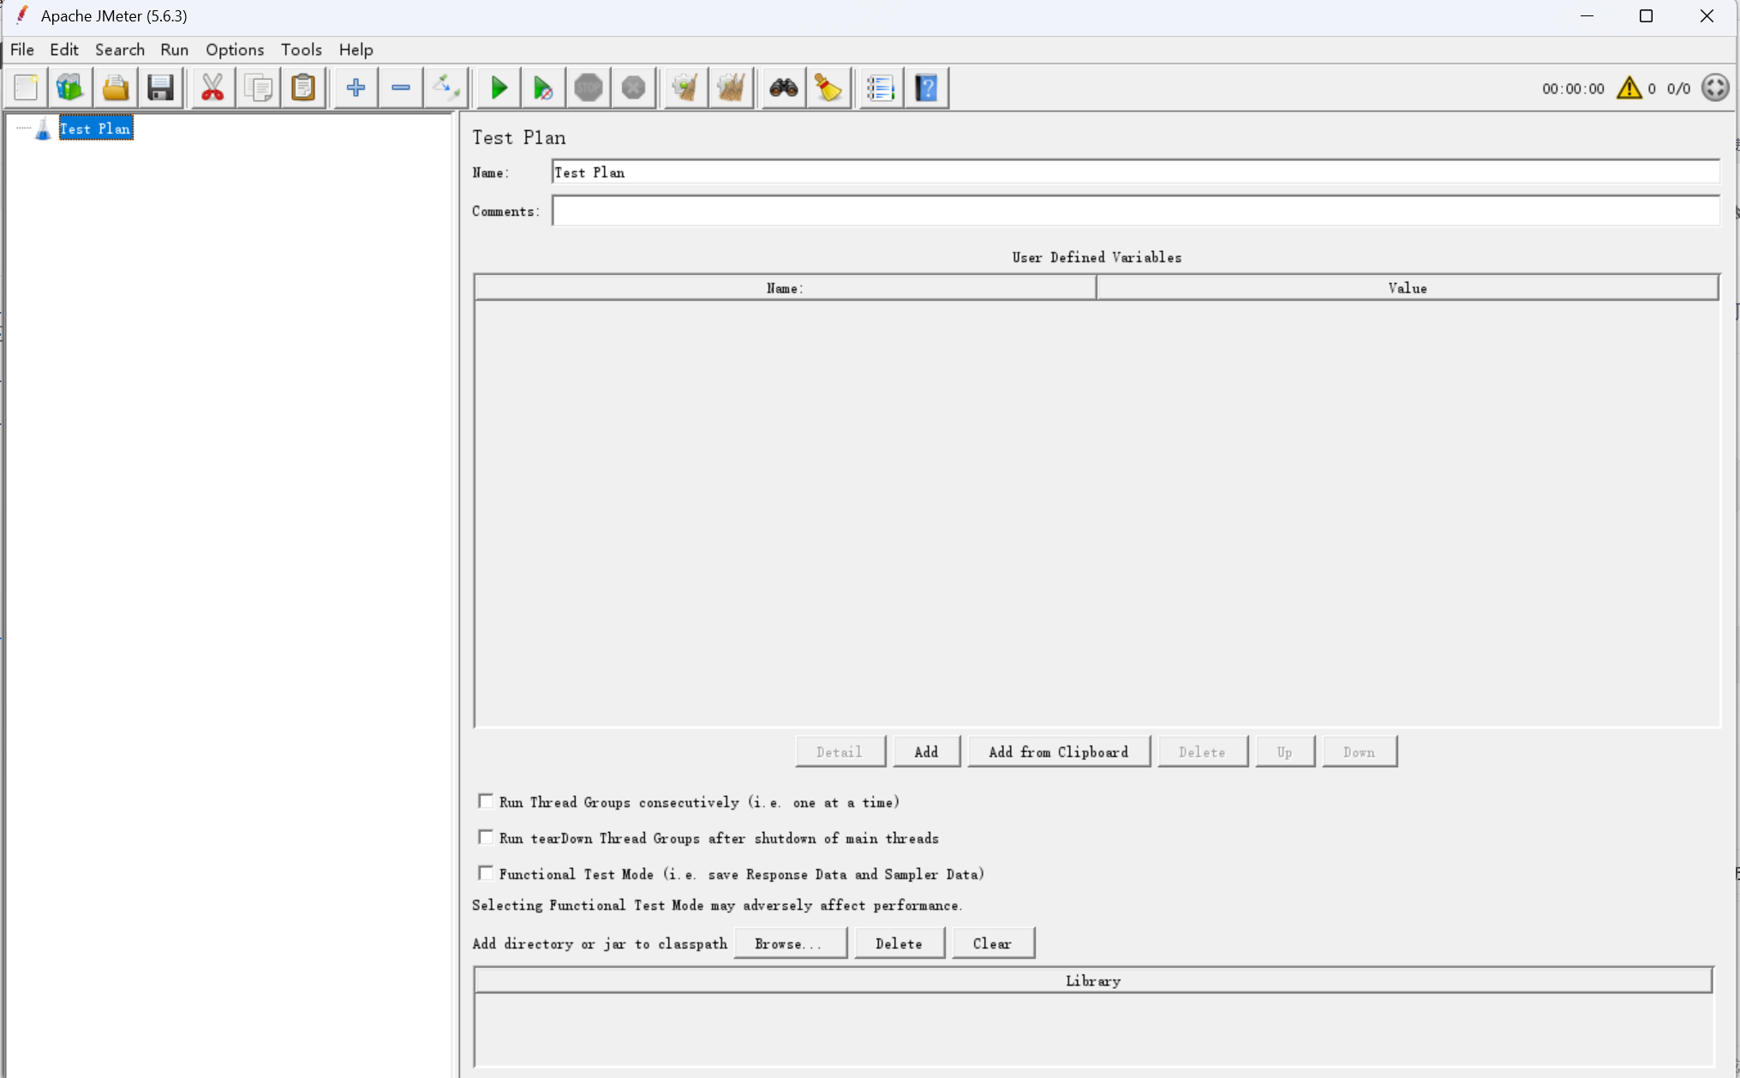The height and width of the screenshot is (1078, 1740).
Task: Select Test Plan node in tree
Action: pyautogui.click(x=95, y=129)
